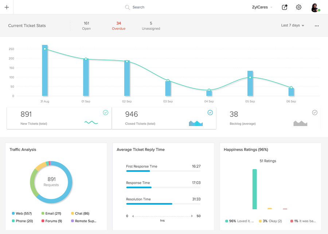Click the New Tickets wave sparkline icon

pos(91,122)
